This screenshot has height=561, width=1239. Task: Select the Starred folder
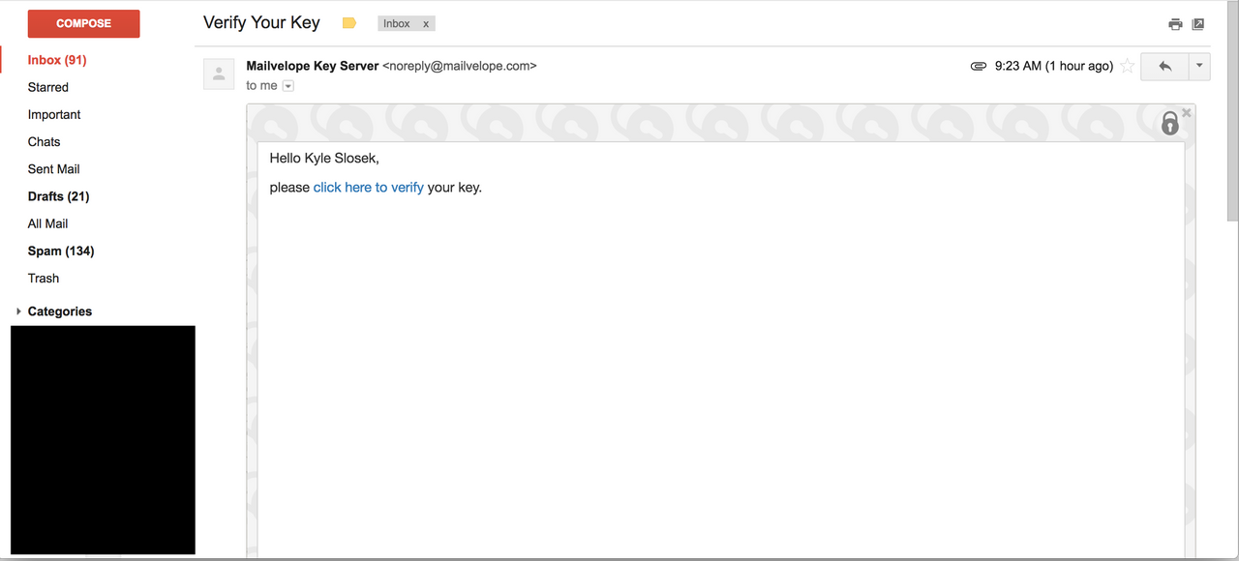(x=47, y=87)
